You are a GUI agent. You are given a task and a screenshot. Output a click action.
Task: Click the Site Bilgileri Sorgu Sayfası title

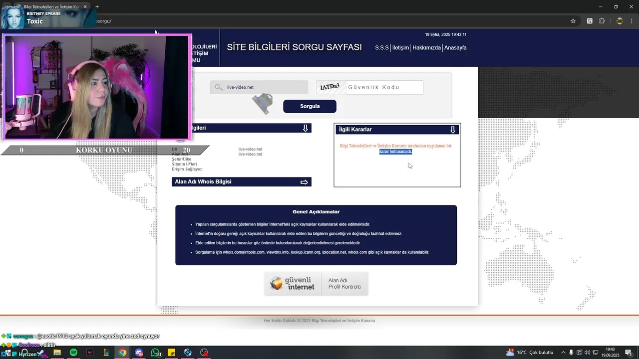coord(294,47)
